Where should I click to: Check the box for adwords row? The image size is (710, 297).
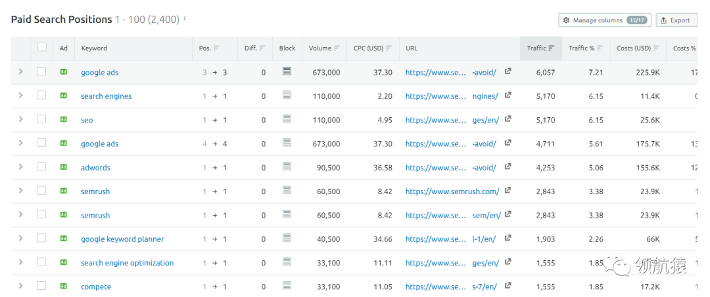[42, 167]
